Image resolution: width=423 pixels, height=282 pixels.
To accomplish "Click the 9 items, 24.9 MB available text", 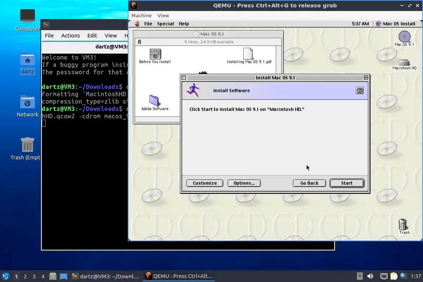I will 209,42.
